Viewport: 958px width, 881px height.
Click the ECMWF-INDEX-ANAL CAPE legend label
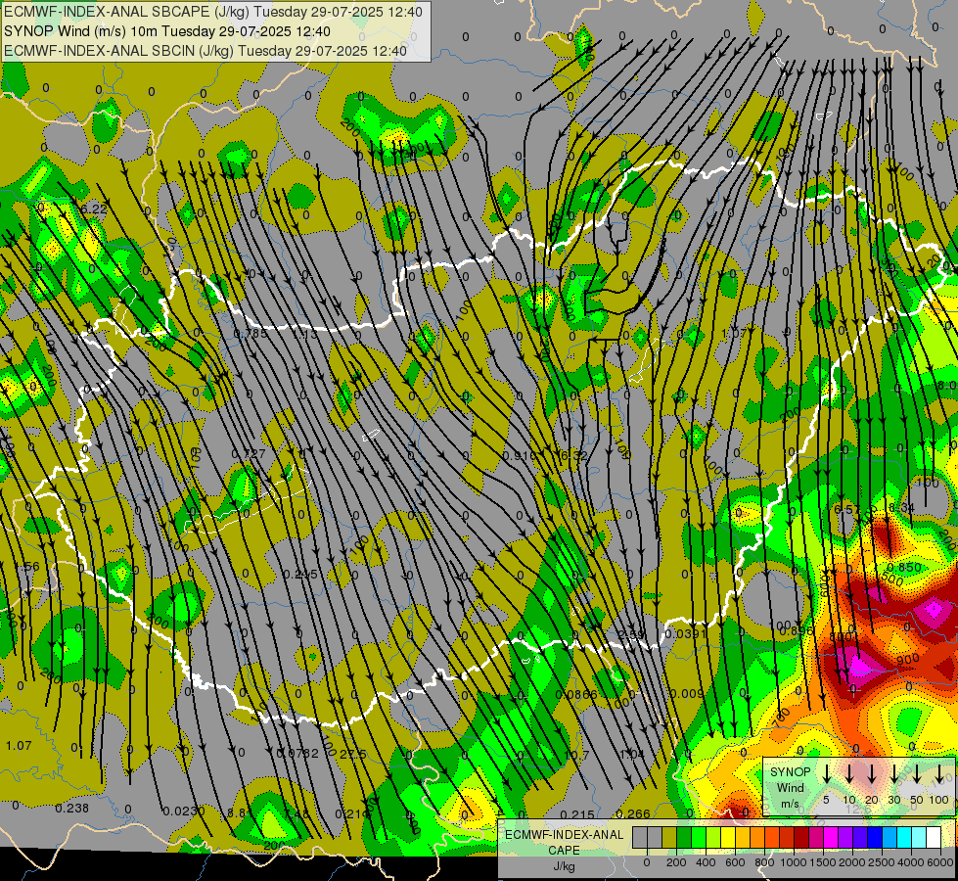click(x=564, y=842)
